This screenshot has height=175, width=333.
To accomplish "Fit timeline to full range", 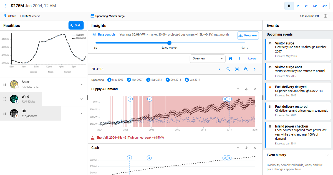I will pos(237,69).
